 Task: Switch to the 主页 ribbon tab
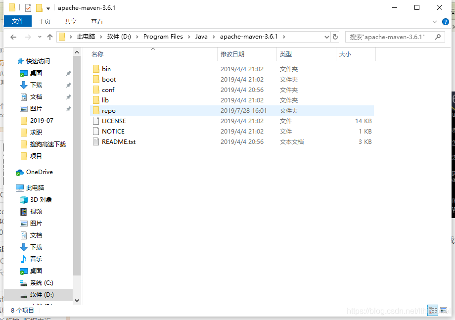[x=45, y=21]
